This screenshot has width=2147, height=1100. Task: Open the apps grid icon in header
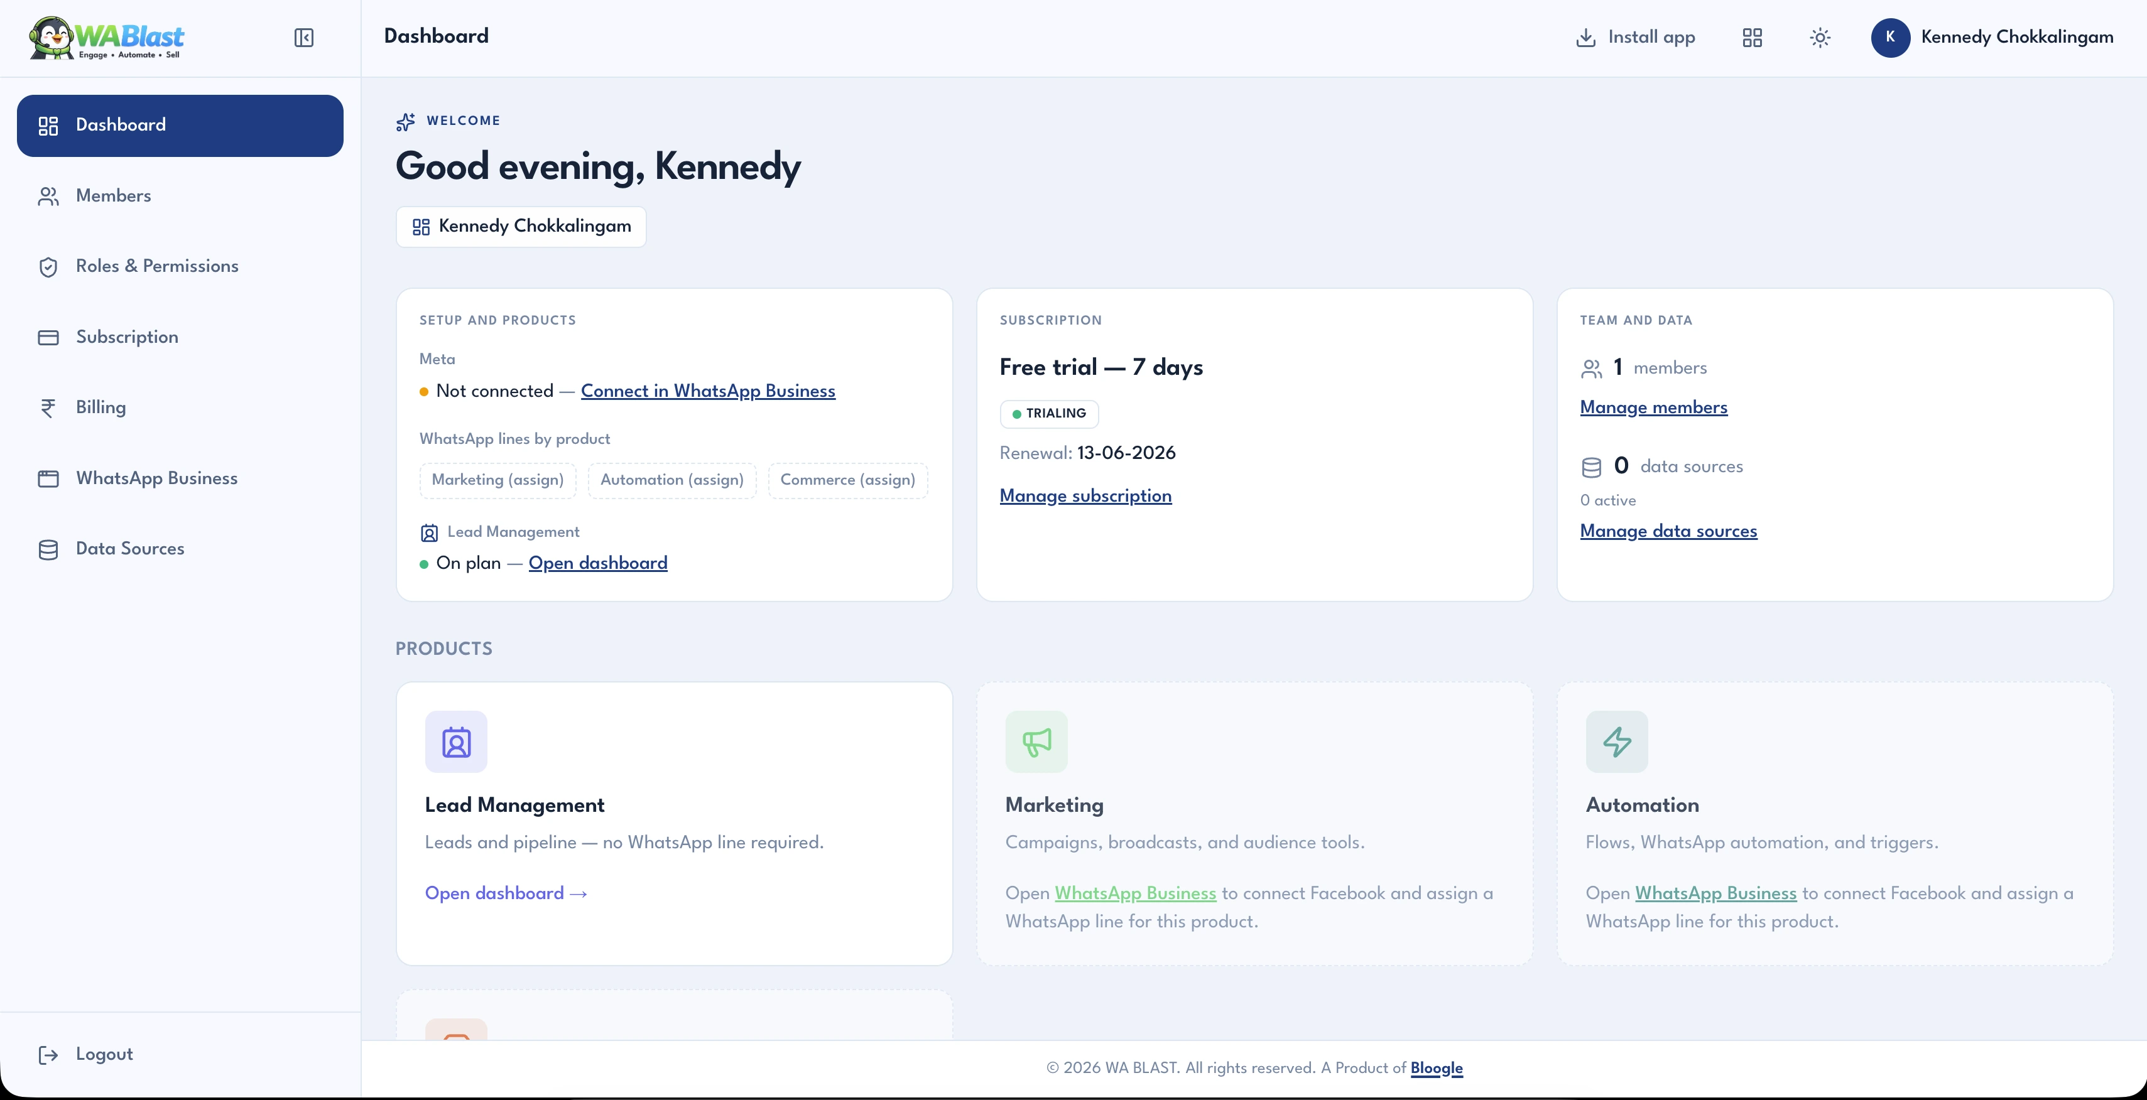(1752, 38)
